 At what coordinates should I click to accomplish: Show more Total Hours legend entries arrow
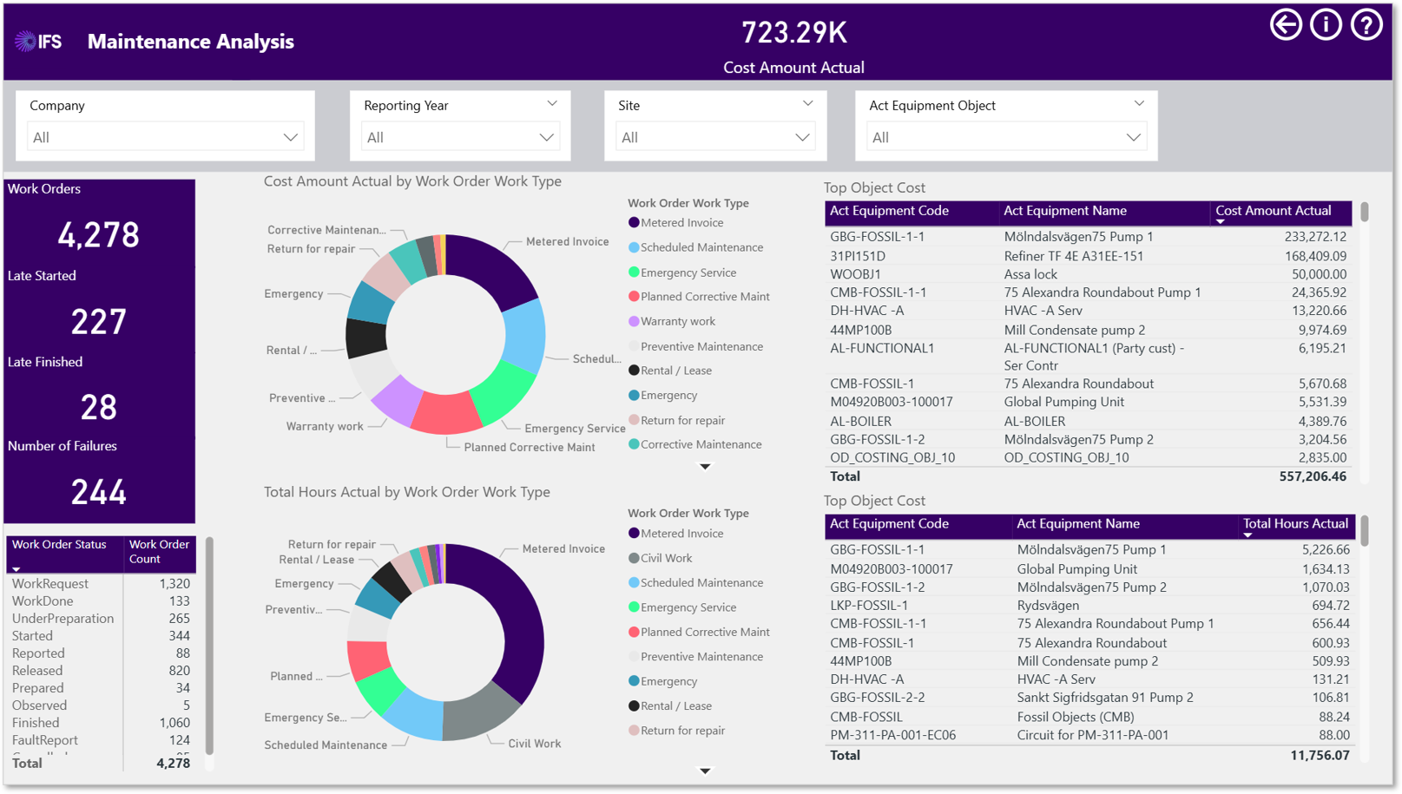coord(705,771)
